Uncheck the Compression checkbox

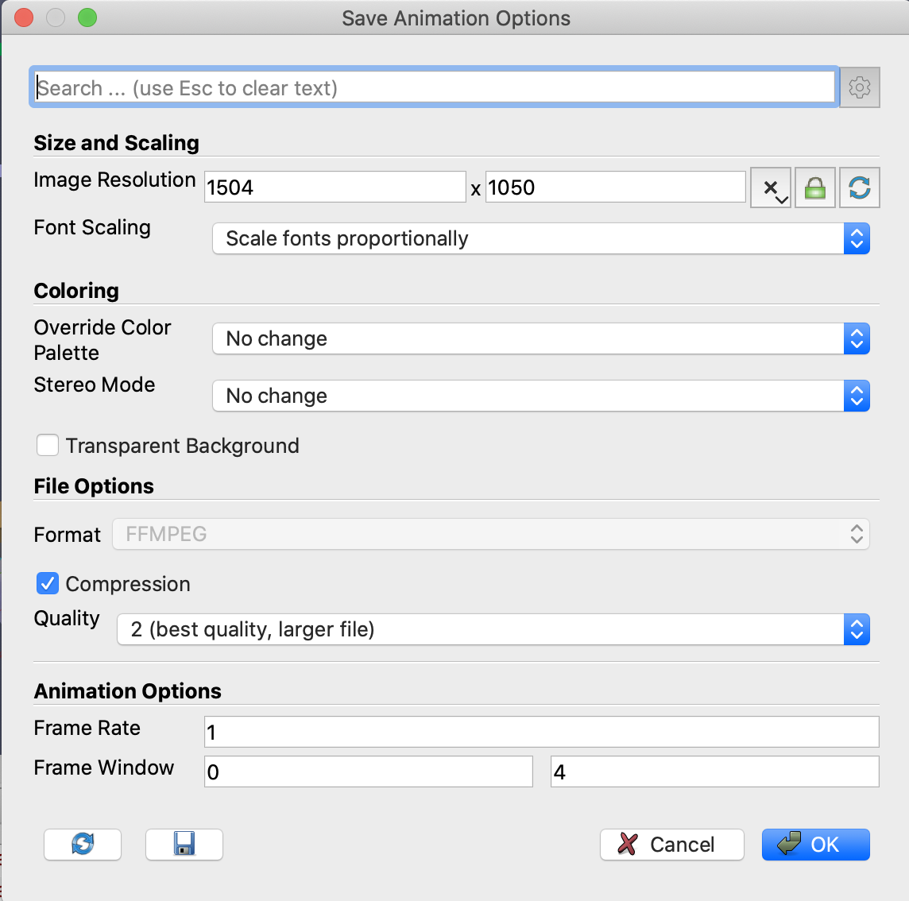[x=48, y=584]
